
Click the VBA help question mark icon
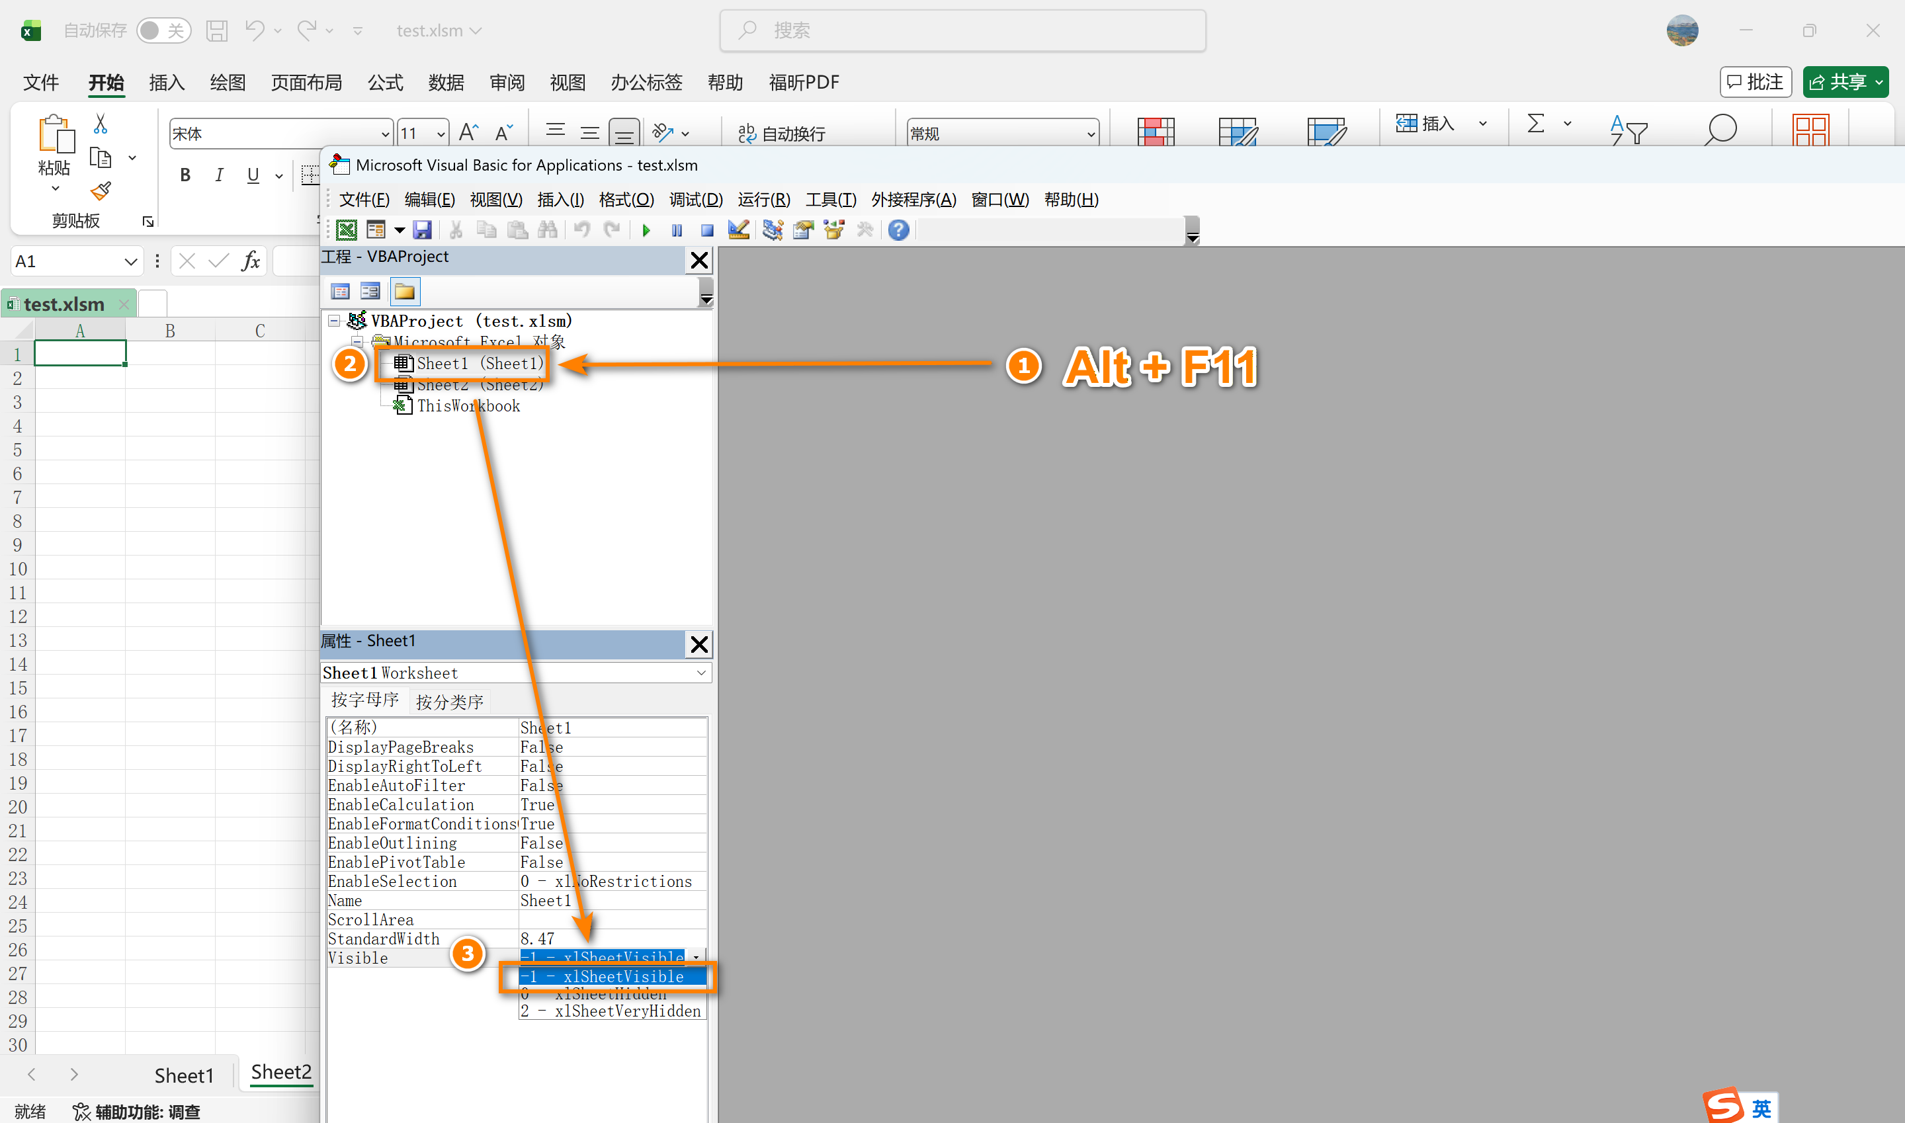point(898,230)
